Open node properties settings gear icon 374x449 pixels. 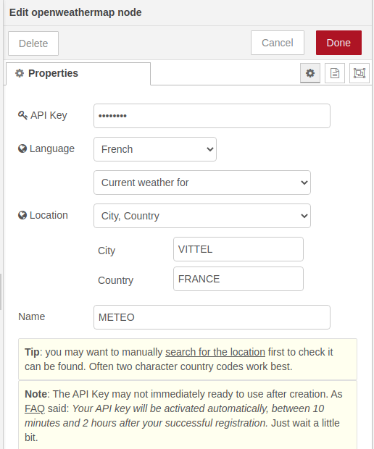310,73
